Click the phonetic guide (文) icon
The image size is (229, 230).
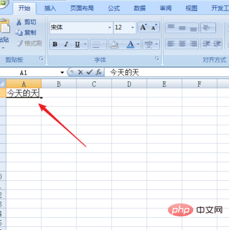coord(149,44)
